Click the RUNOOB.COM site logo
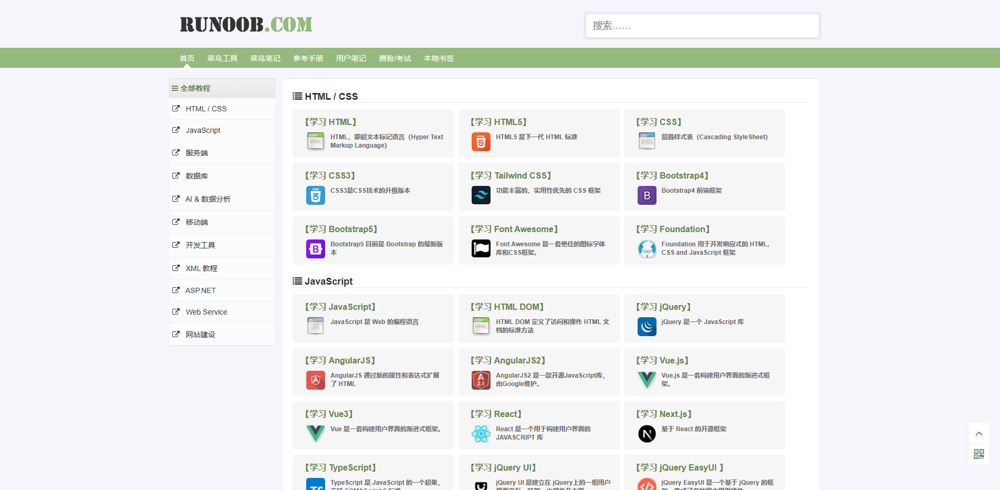Viewport: 1000px width, 490px height. [246, 25]
